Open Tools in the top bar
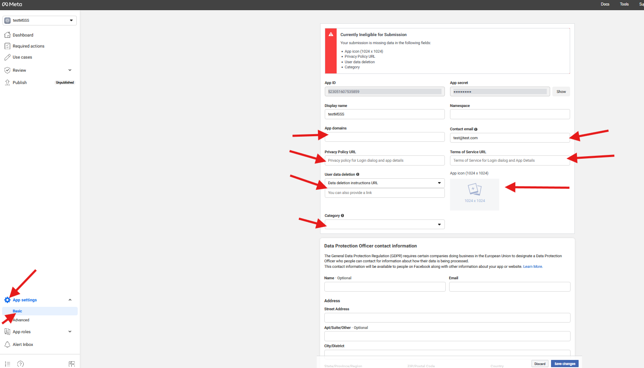 pyautogui.click(x=624, y=4)
